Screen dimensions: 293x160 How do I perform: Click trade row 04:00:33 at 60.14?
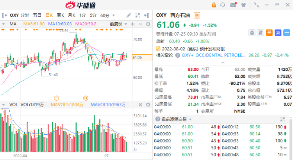(x=254, y=134)
